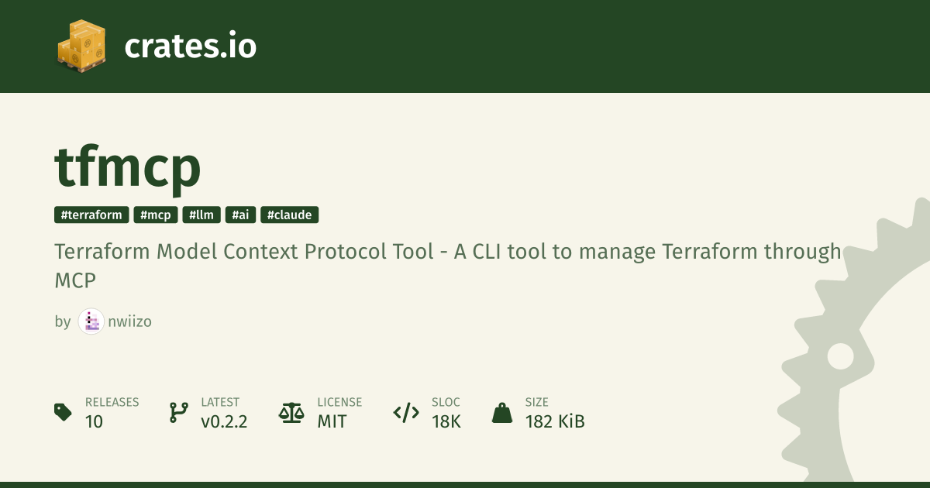Click the releases tag icon
The width and height of the screenshot is (930, 488).
click(x=63, y=412)
